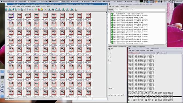
Task: Open the MIMICView File menu
Action: click(7, 7)
